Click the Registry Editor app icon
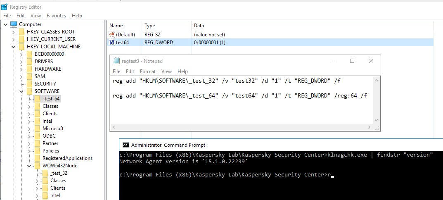Viewport: 443px width, 200px height. point(4,7)
